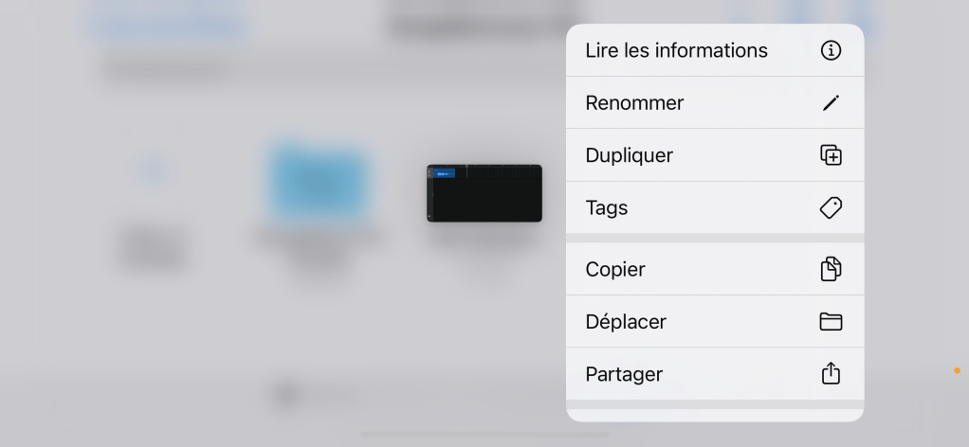This screenshot has height=447, width=969.
Task: Choose "Renommer" from the context menu
Action: (x=634, y=103)
